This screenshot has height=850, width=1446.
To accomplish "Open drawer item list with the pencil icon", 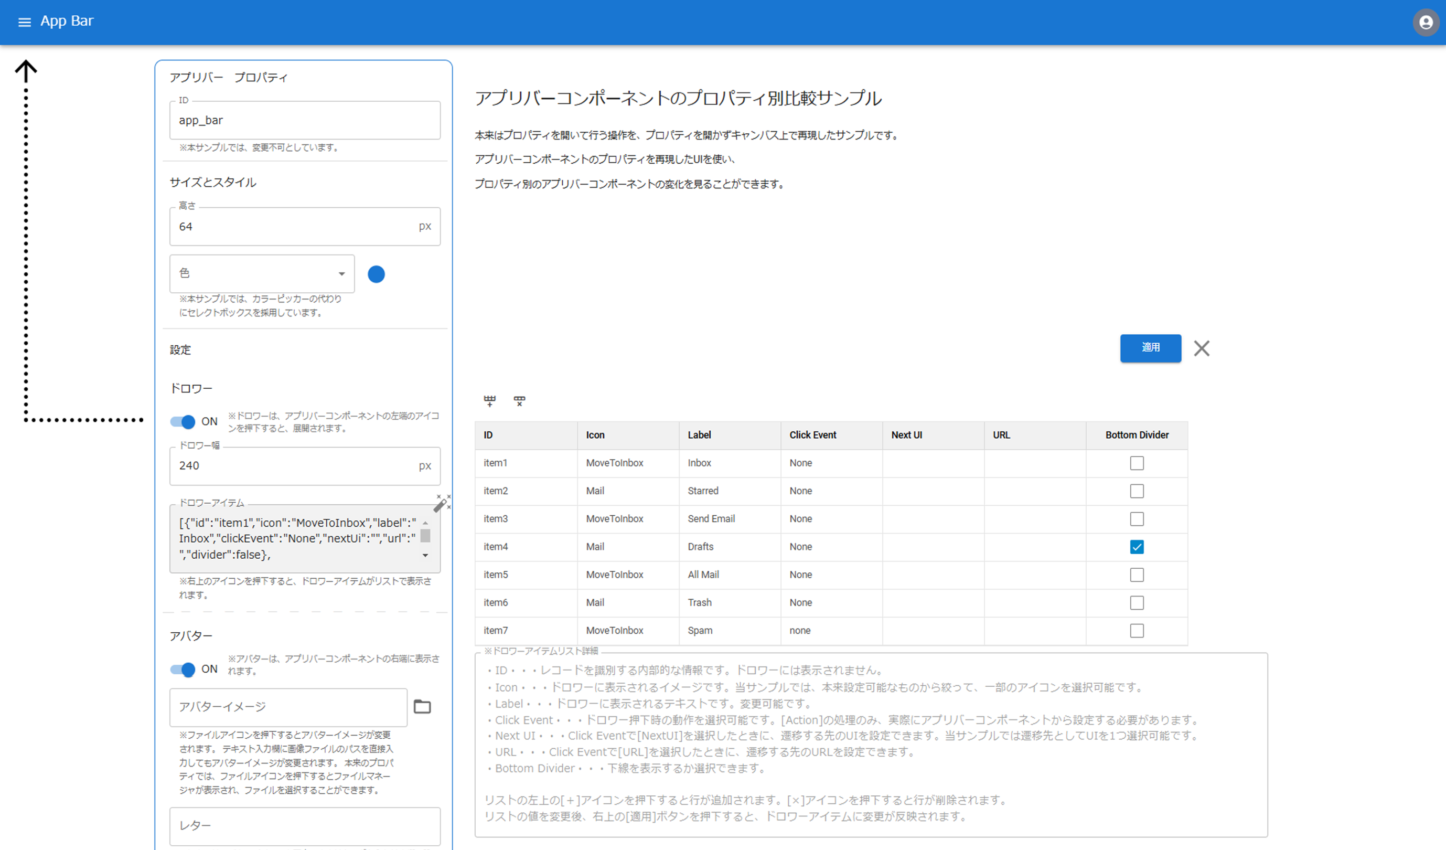I will (x=442, y=503).
